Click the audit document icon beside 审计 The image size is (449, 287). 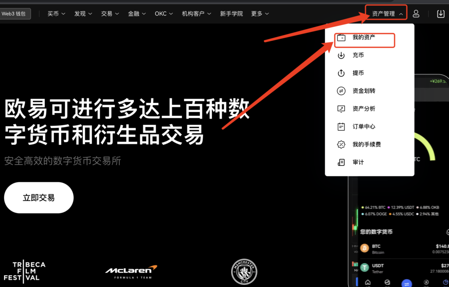pyautogui.click(x=341, y=162)
